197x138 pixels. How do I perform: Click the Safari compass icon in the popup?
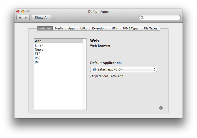[x=94, y=69]
